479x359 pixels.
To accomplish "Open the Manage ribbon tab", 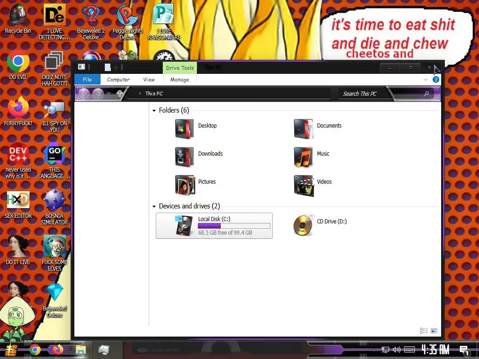I will click(180, 79).
